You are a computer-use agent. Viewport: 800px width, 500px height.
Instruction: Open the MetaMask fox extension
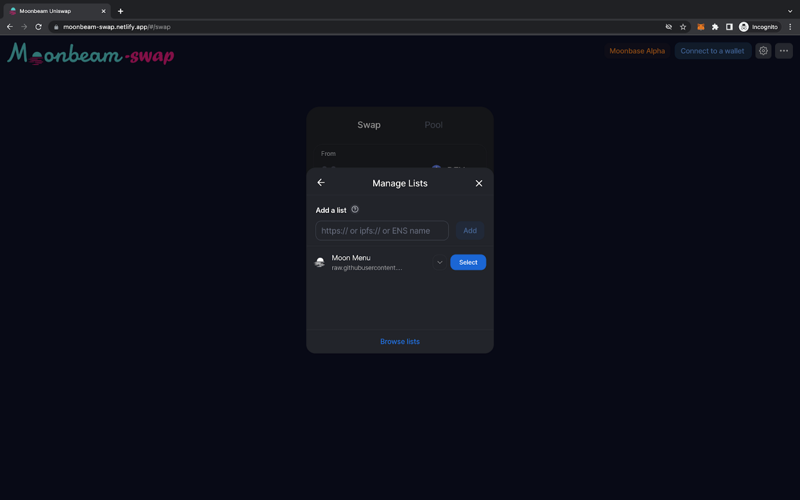[701, 27]
